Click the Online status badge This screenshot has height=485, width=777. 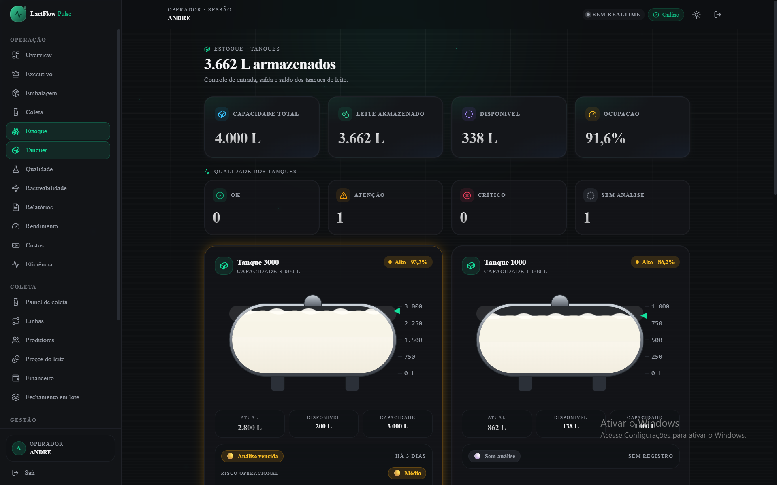point(666,15)
